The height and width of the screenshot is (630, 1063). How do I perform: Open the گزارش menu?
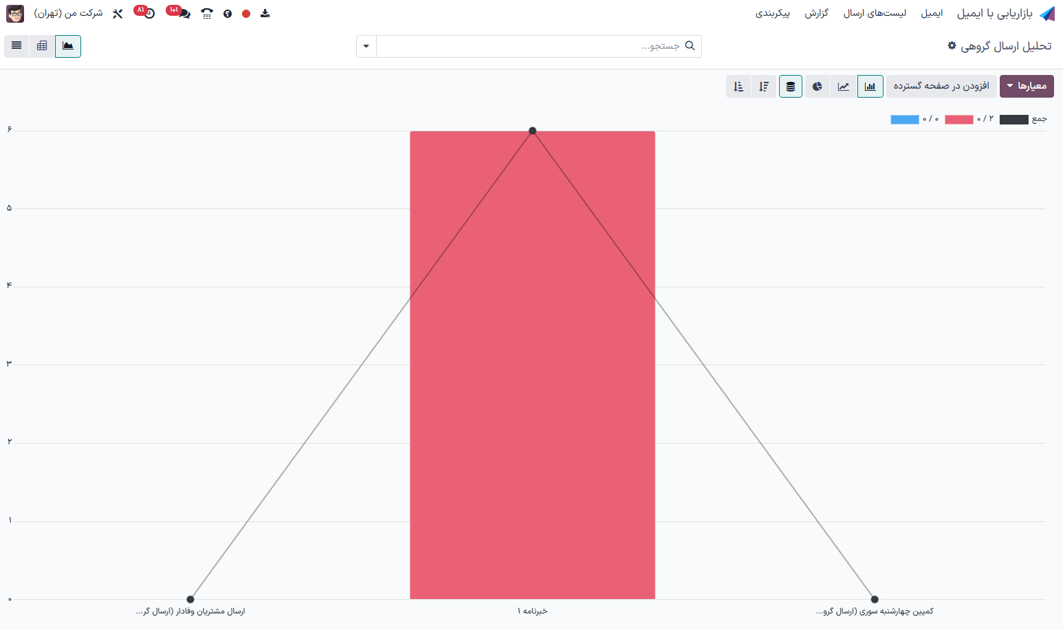[x=817, y=13]
